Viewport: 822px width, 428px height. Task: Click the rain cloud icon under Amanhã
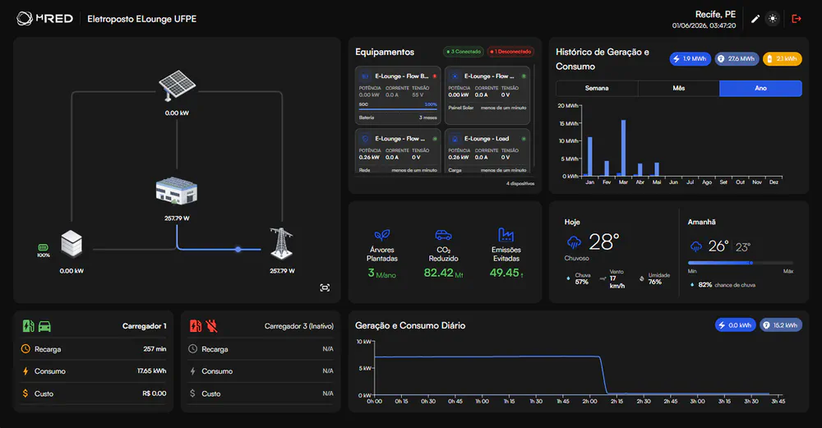(x=696, y=246)
